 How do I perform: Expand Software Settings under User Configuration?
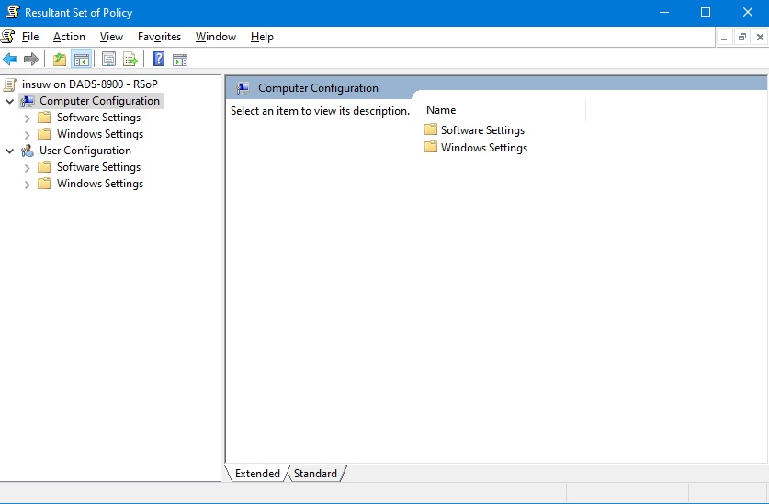tap(27, 168)
